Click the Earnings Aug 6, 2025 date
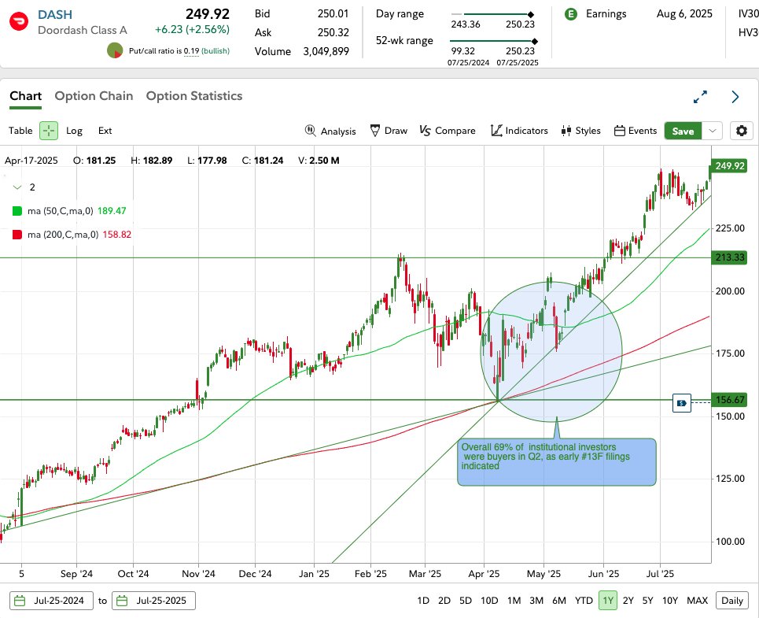Screen dimensions: 759x618 tap(684, 14)
